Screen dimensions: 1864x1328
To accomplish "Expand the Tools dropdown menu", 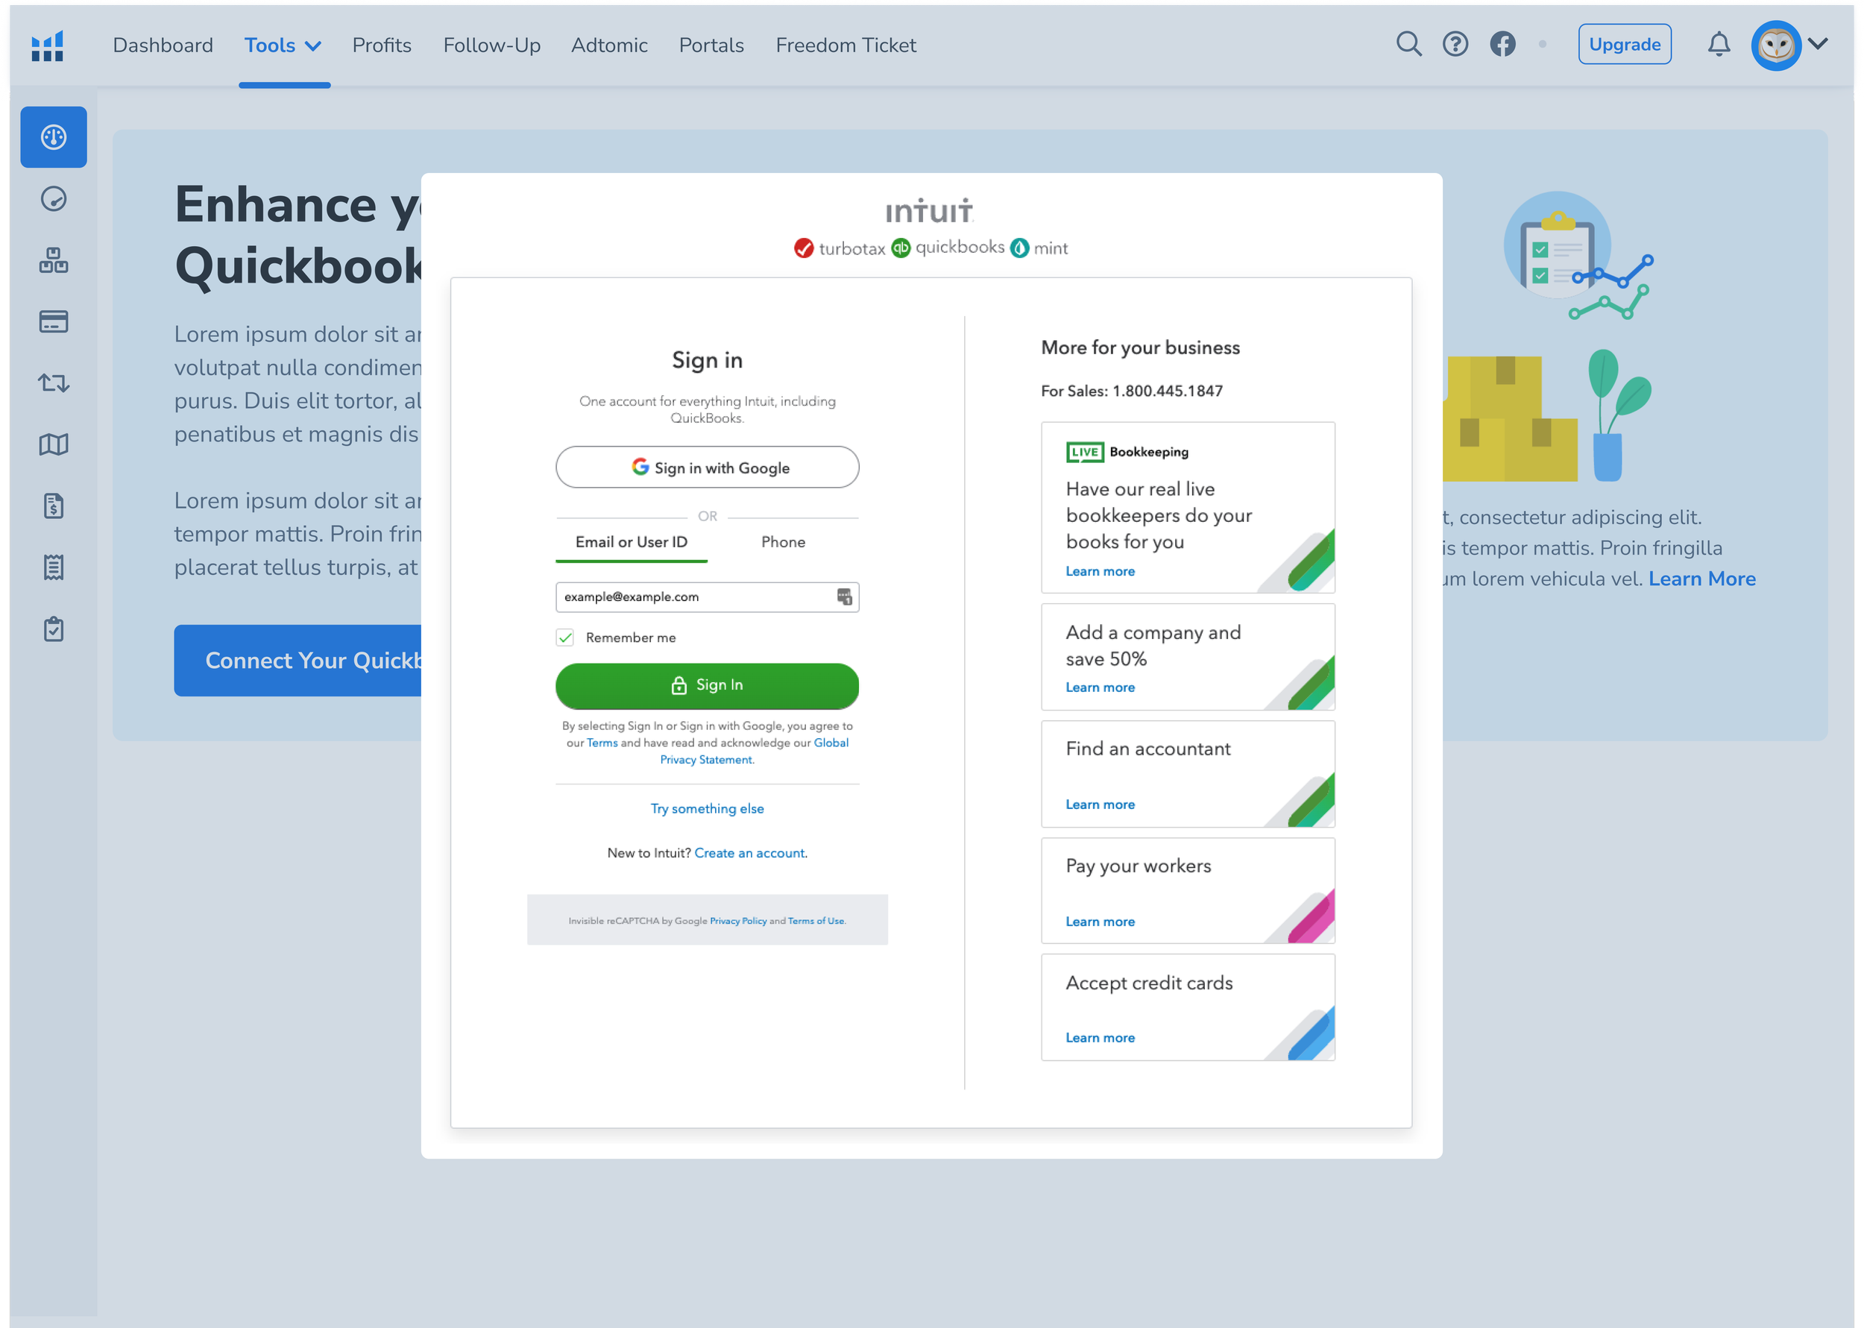I will (282, 45).
